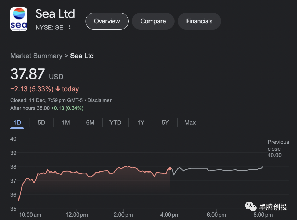Click the Previous close 40.00 label
The height and width of the screenshot is (220, 297).
pyautogui.click(x=278, y=149)
